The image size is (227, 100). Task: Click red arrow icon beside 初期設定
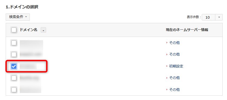click(x=167, y=66)
